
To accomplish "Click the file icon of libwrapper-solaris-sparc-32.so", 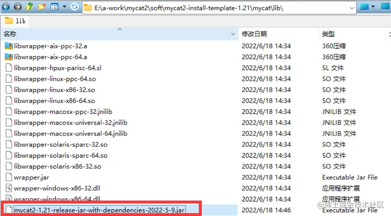I will [9, 145].
